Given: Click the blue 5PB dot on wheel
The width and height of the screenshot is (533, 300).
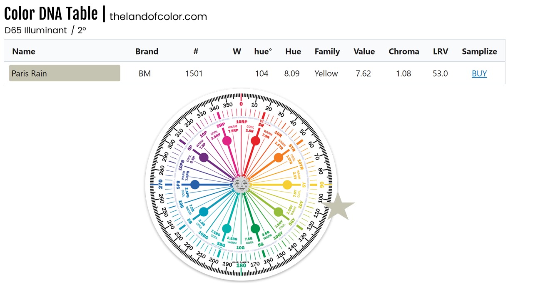Looking at the screenshot, I should (x=195, y=185).
